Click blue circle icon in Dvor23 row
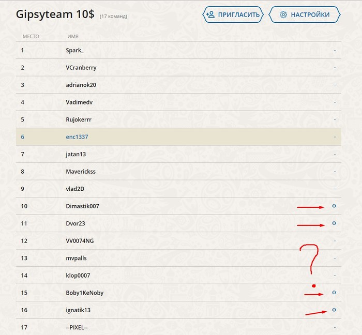The width and height of the screenshot is (362, 335). pyautogui.click(x=334, y=223)
